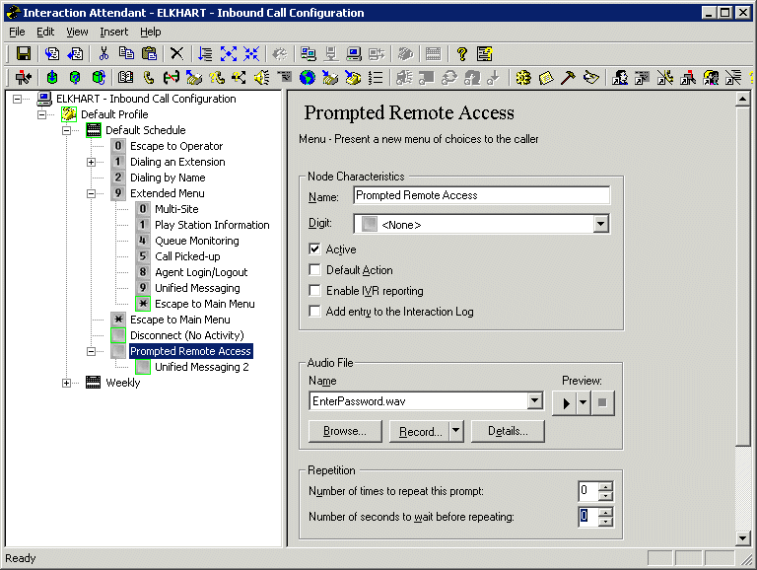Increase the number of times to repeat

pos(605,486)
